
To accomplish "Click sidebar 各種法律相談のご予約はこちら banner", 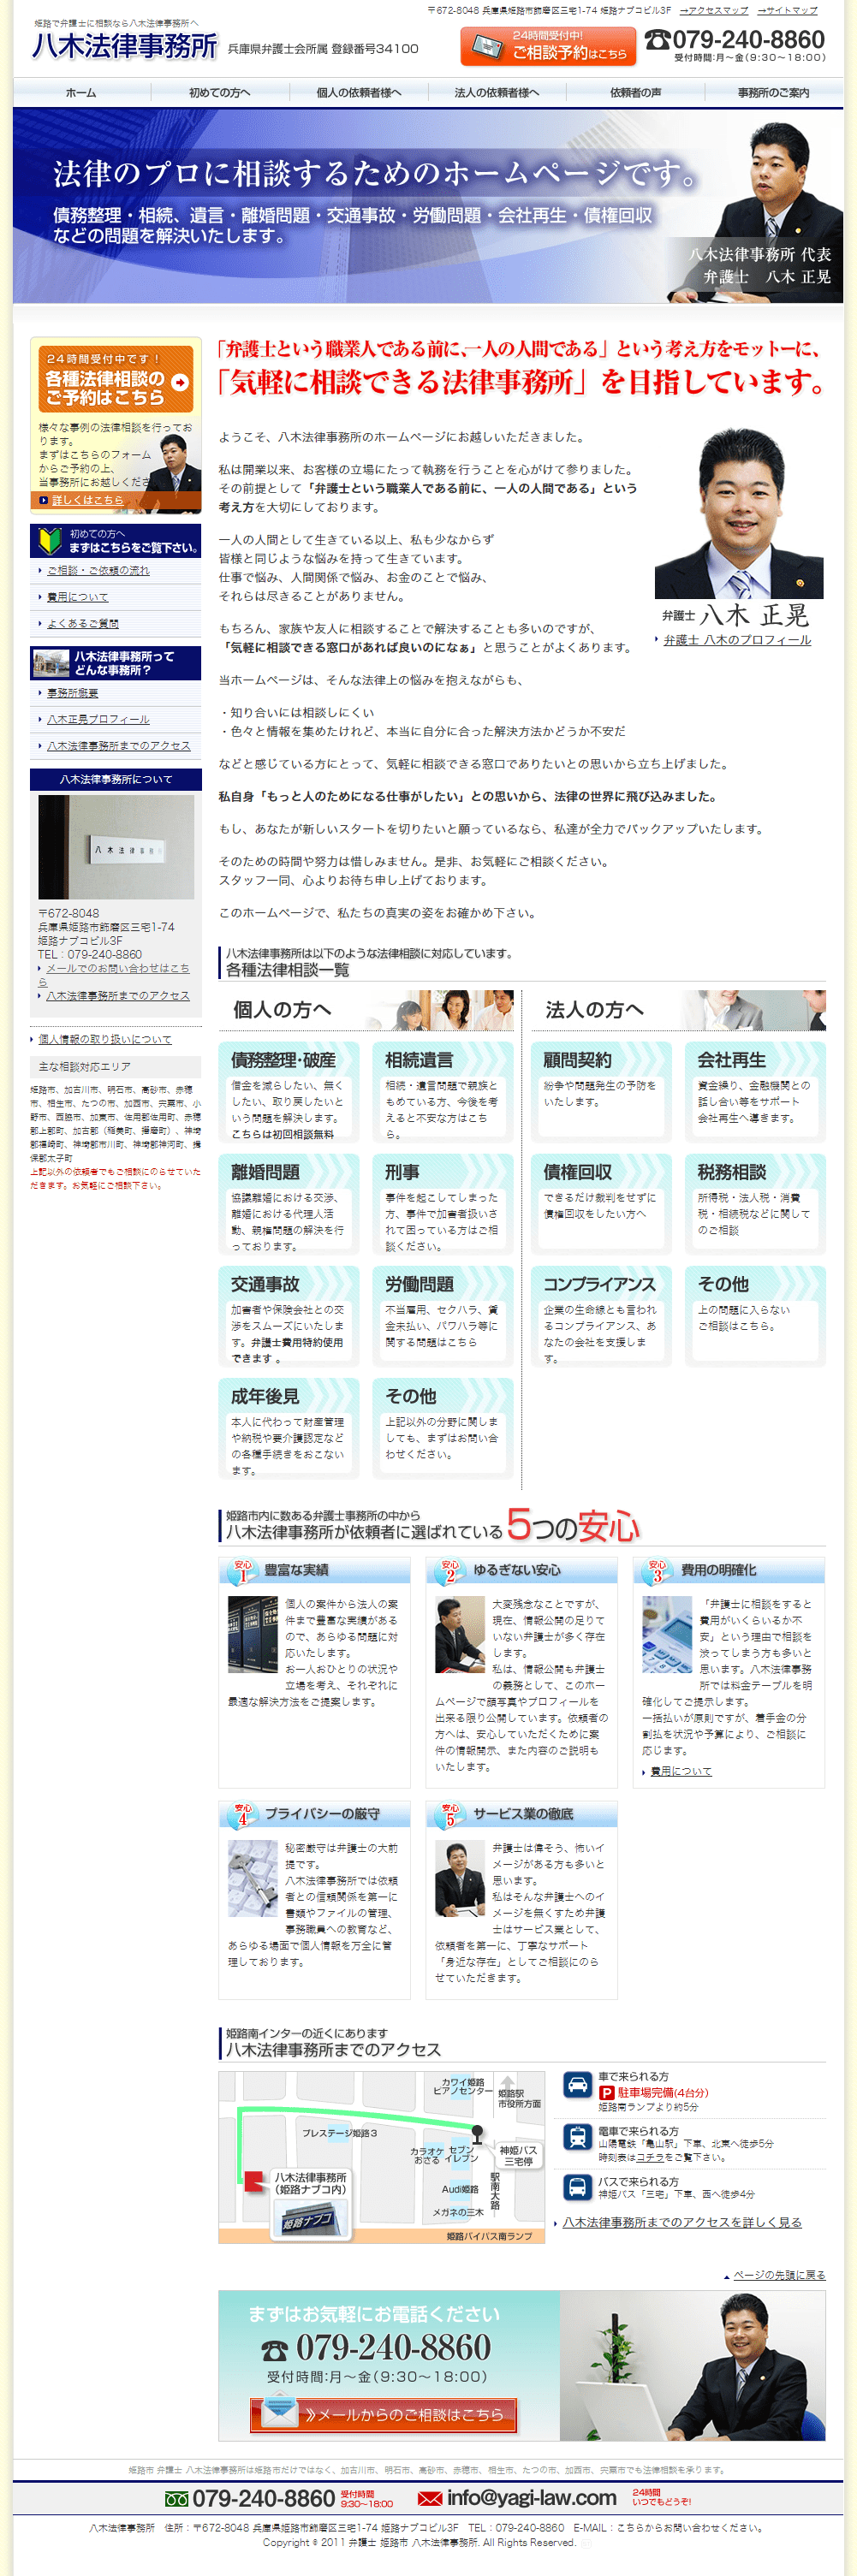I will tap(116, 378).
